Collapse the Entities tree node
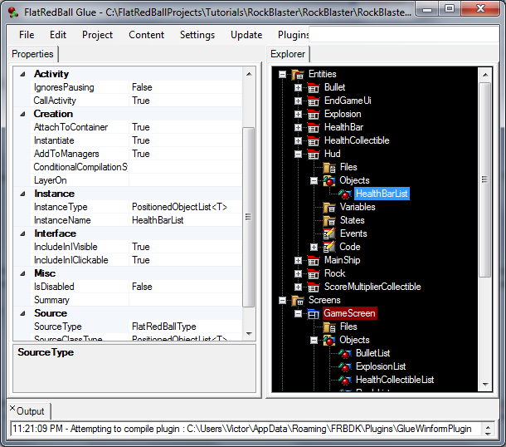506x447 pixels. click(282, 74)
